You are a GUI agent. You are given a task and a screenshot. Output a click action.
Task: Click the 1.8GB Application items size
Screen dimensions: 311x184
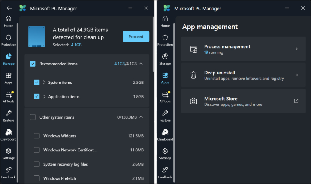(138, 96)
